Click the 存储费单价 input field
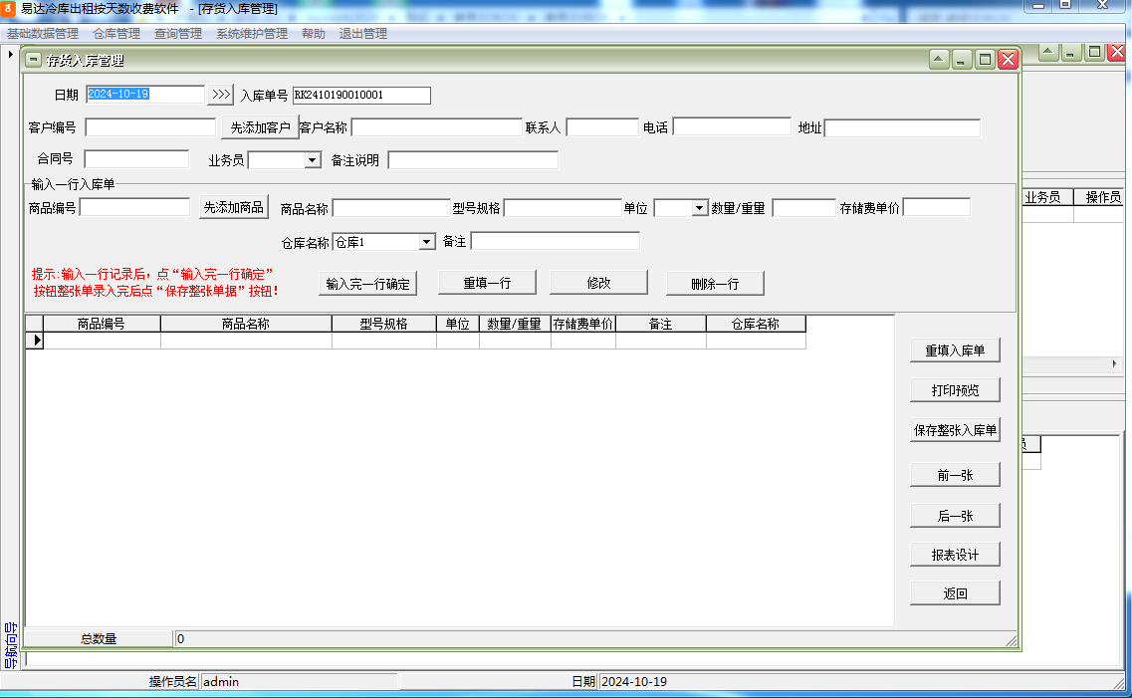The height and width of the screenshot is (698, 1132). click(x=937, y=208)
